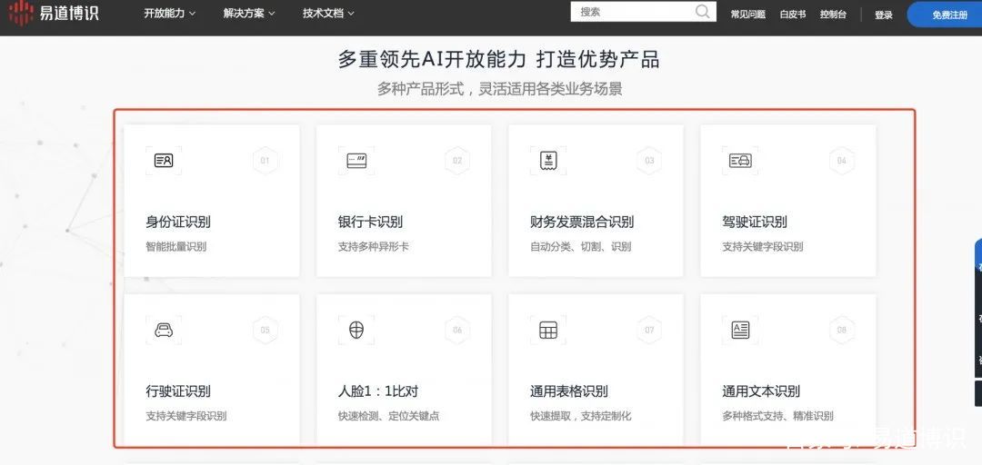Viewport: 982px width, 465px height.
Task: Click the 02 hexagon badge
Action: pyautogui.click(x=457, y=161)
